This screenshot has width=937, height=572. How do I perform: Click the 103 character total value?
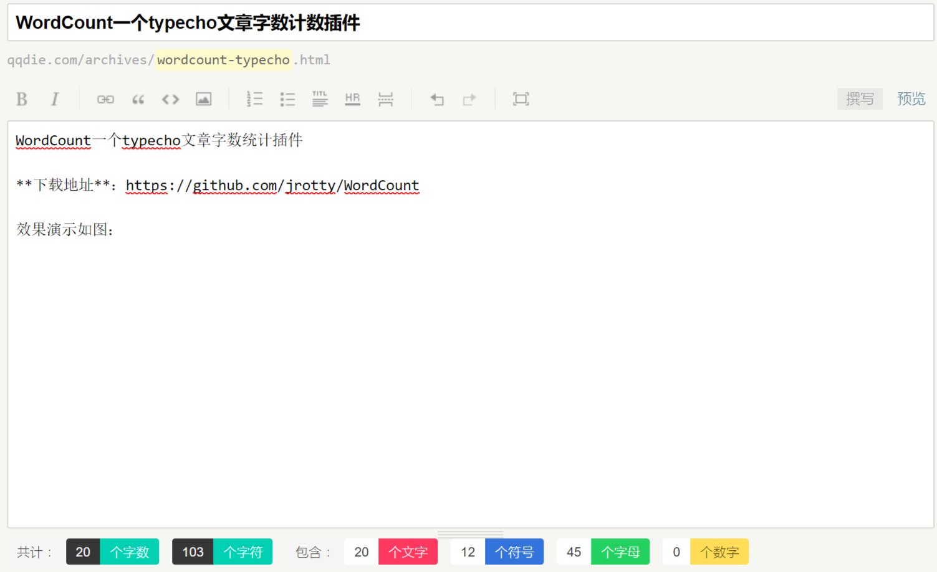coord(193,552)
